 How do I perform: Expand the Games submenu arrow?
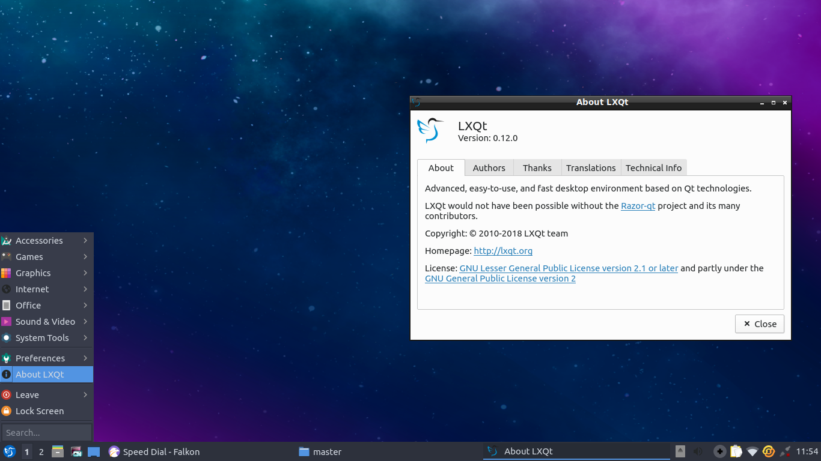pos(85,257)
